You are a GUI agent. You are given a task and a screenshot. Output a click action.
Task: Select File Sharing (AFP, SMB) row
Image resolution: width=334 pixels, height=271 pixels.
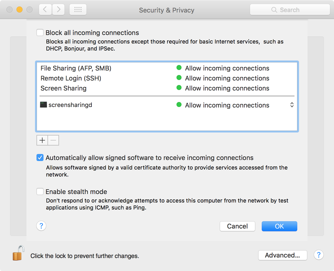76,68
